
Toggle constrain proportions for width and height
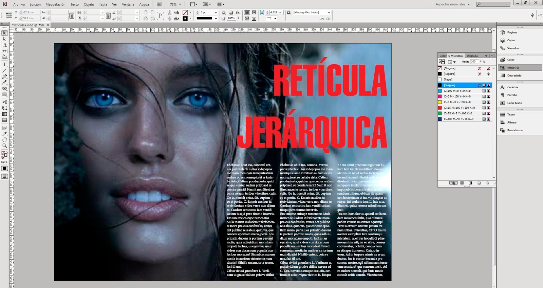coord(72,16)
